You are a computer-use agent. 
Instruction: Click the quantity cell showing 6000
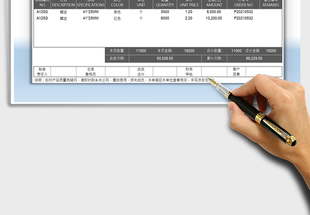pyautogui.click(x=165, y=18)
